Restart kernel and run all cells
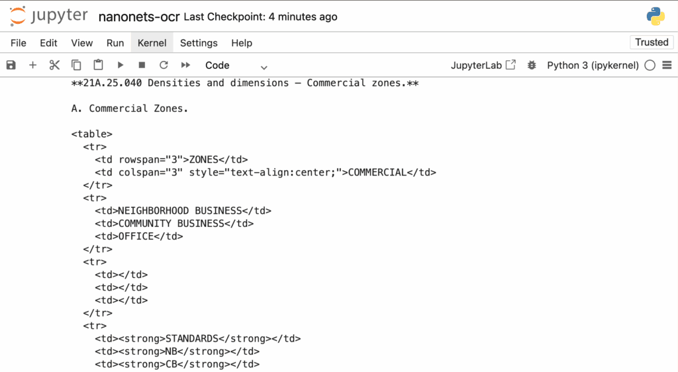678x372 pixels. tap(185, 66)
